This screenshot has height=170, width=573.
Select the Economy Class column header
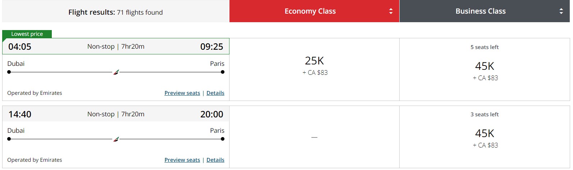click(x=314, y=11)
